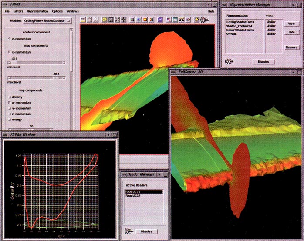Dismiss the Reader Manager window

click(x=146, y=231)
